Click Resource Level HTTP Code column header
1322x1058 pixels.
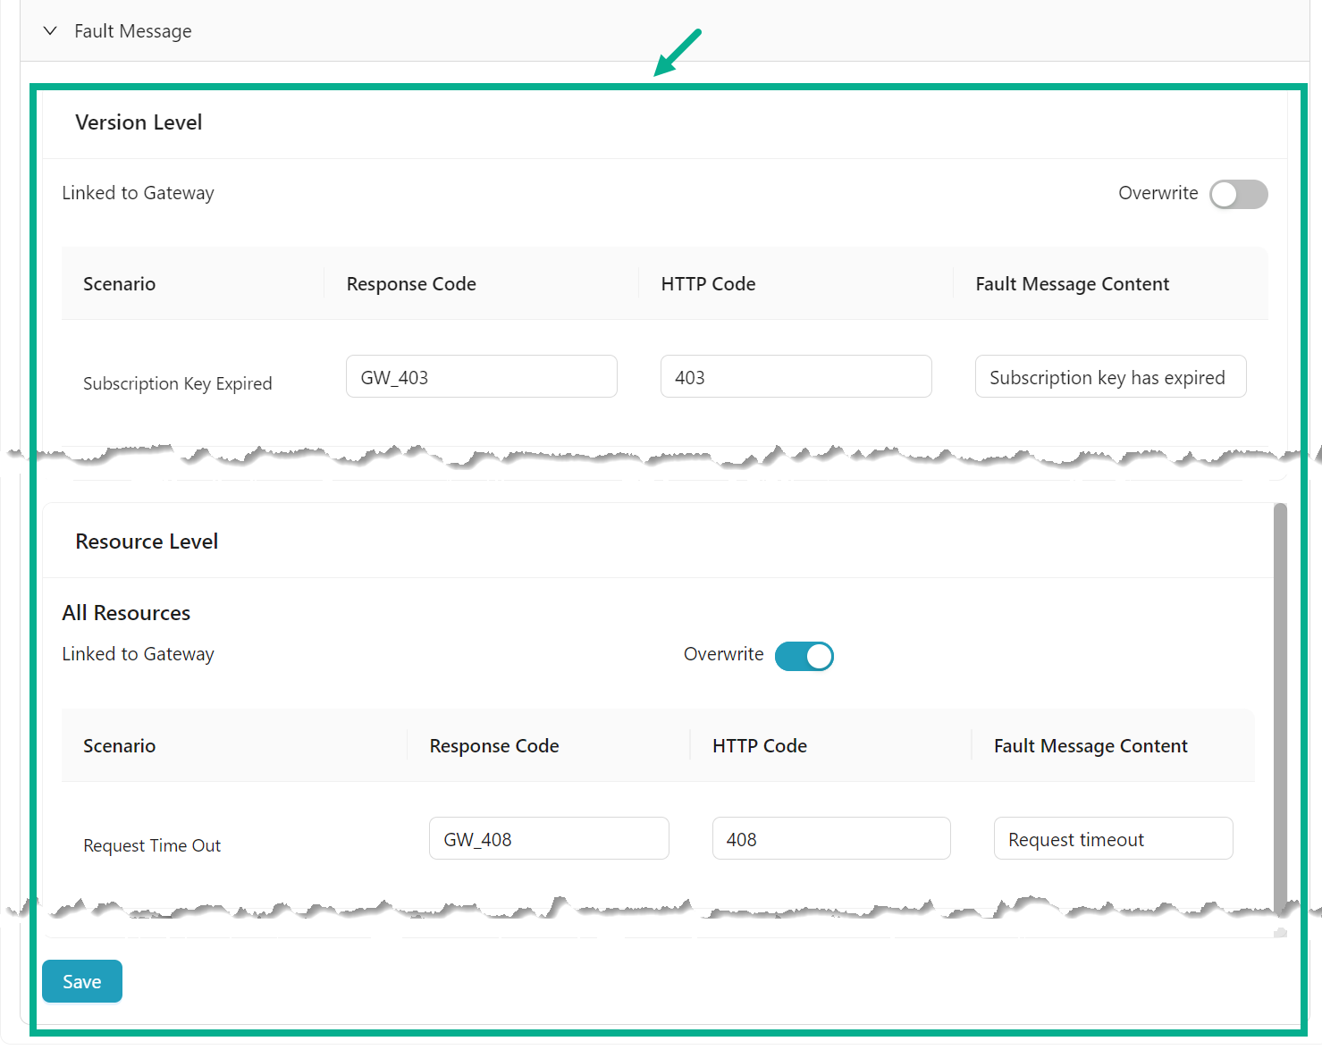pyautogui.click(x=759, y=746)
